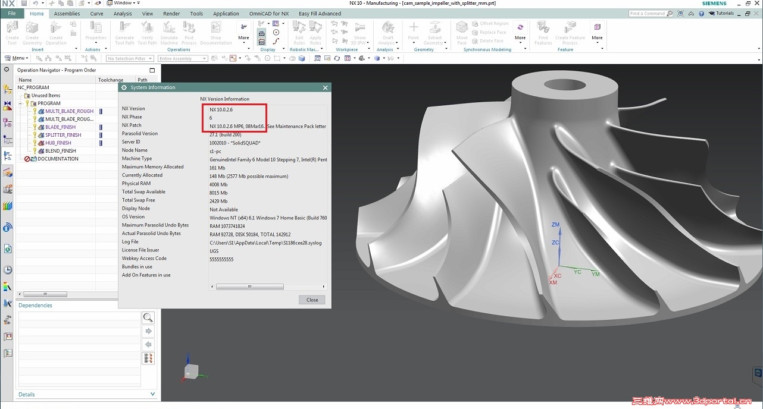Click the Undo icon in title bar

tap(35, 4)
